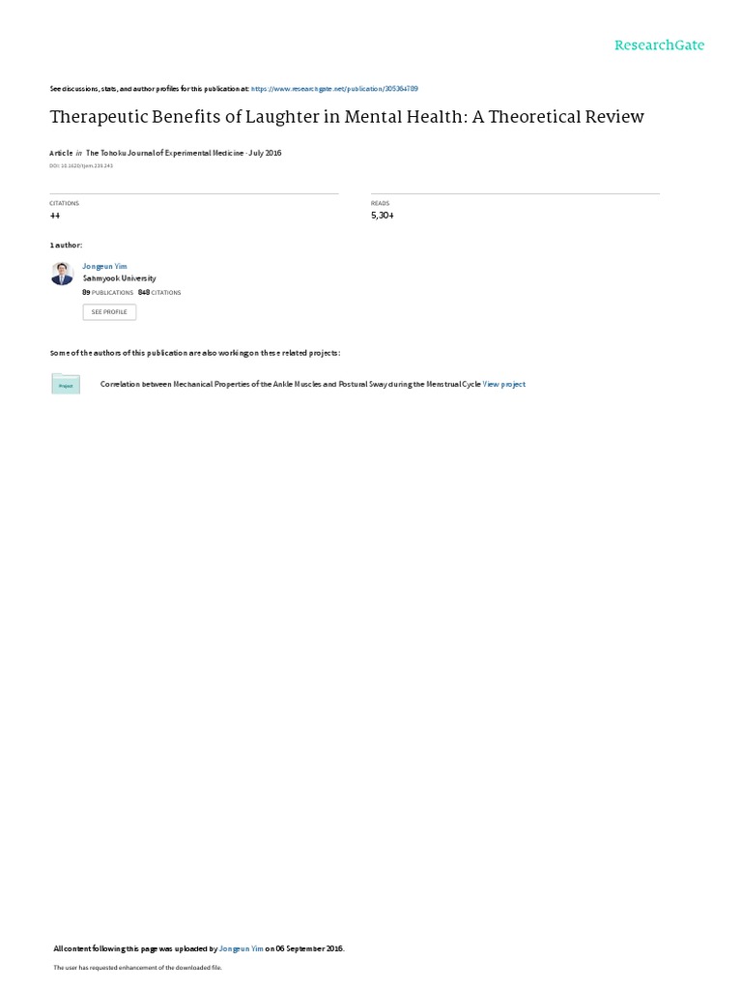Click the Jongeun Yim uploader link at bottom

[x=241, y=948]
